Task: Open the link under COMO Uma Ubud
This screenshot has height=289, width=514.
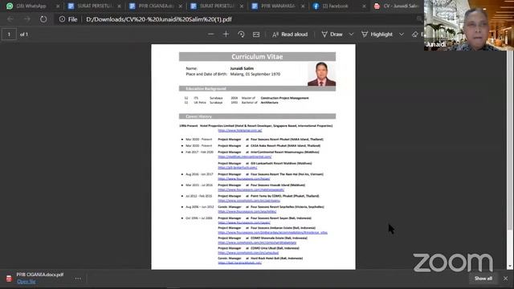Action: click(x=248, y=253)
